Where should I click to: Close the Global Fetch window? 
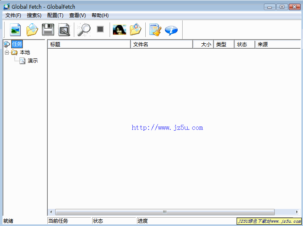click(295, 7)
